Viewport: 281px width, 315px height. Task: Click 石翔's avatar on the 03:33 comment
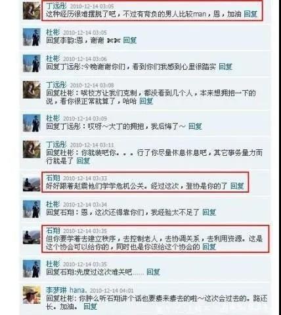32,184
